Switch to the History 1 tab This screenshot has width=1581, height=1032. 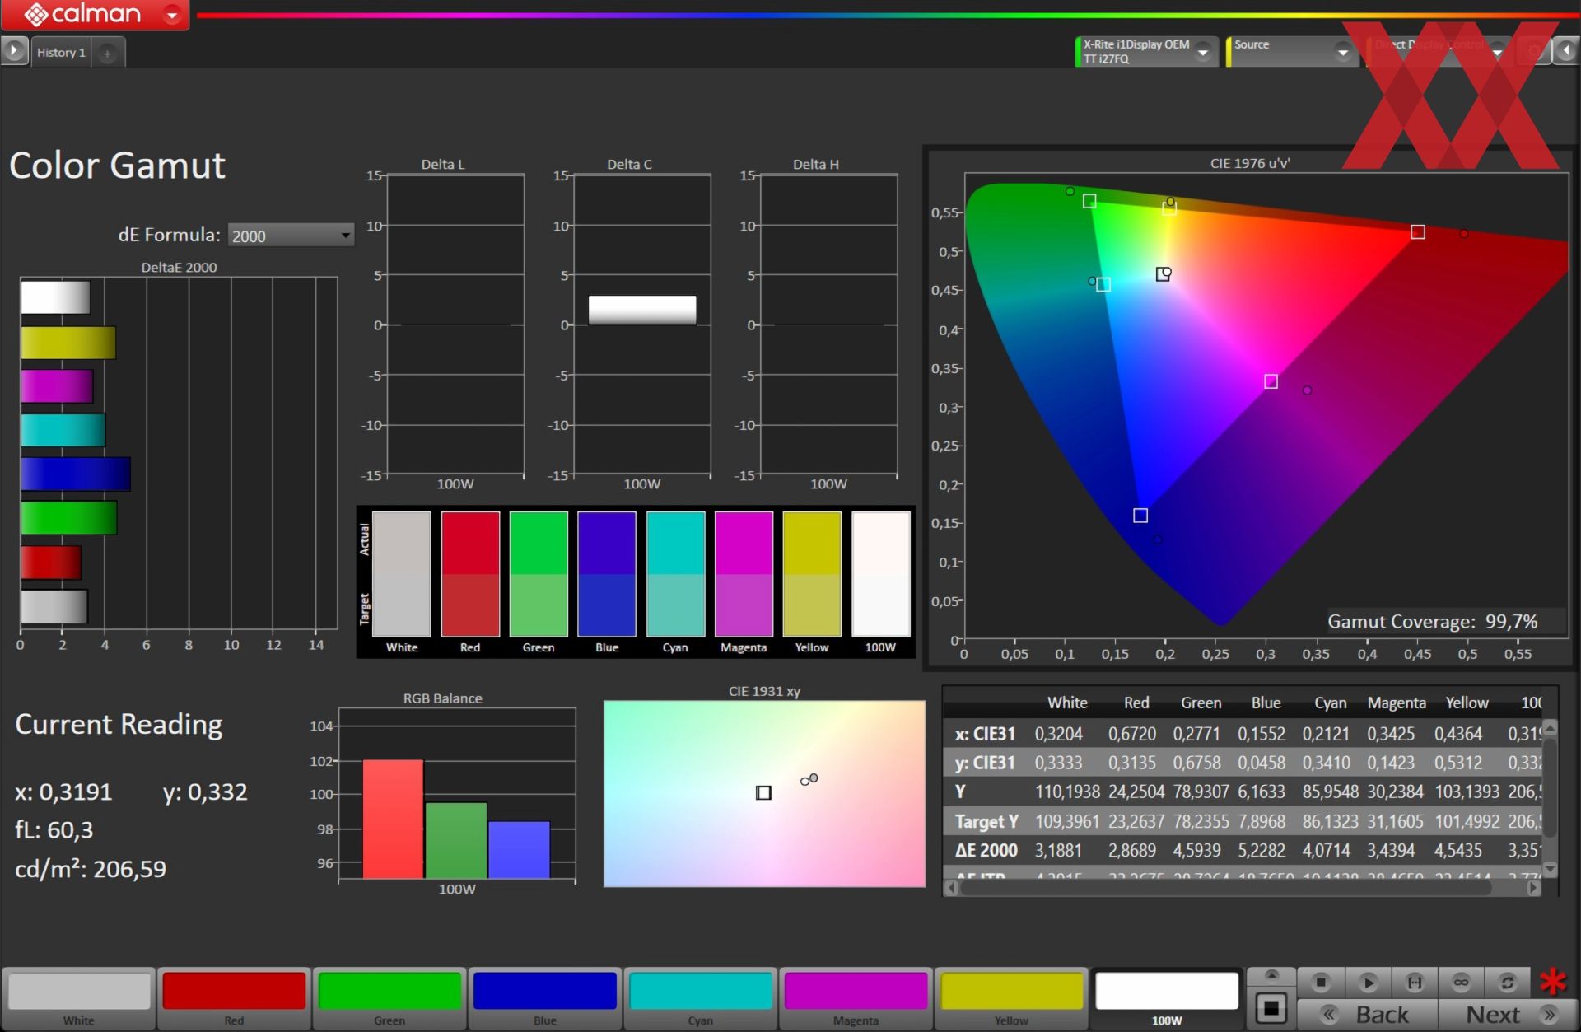pos(61,52)
